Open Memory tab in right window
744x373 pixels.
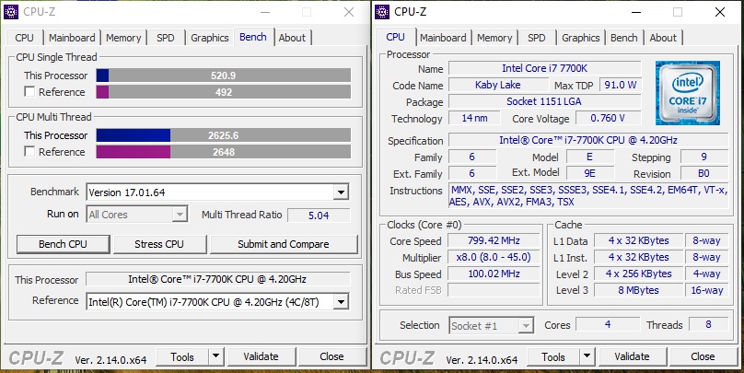tap(494, 38)
